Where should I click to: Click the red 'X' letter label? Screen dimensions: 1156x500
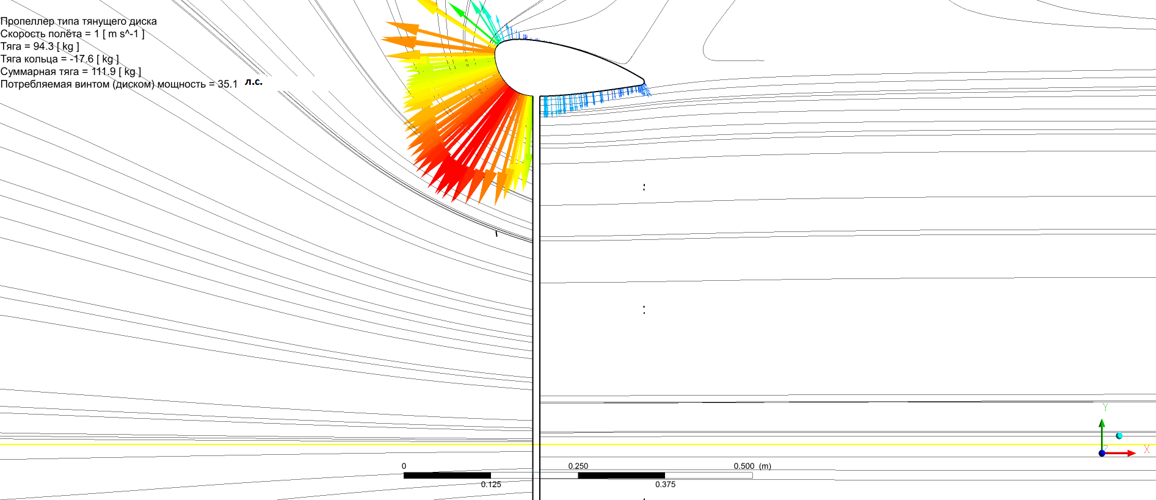(1146, 450)
